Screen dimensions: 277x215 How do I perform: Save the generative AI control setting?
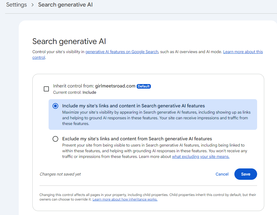245,174
